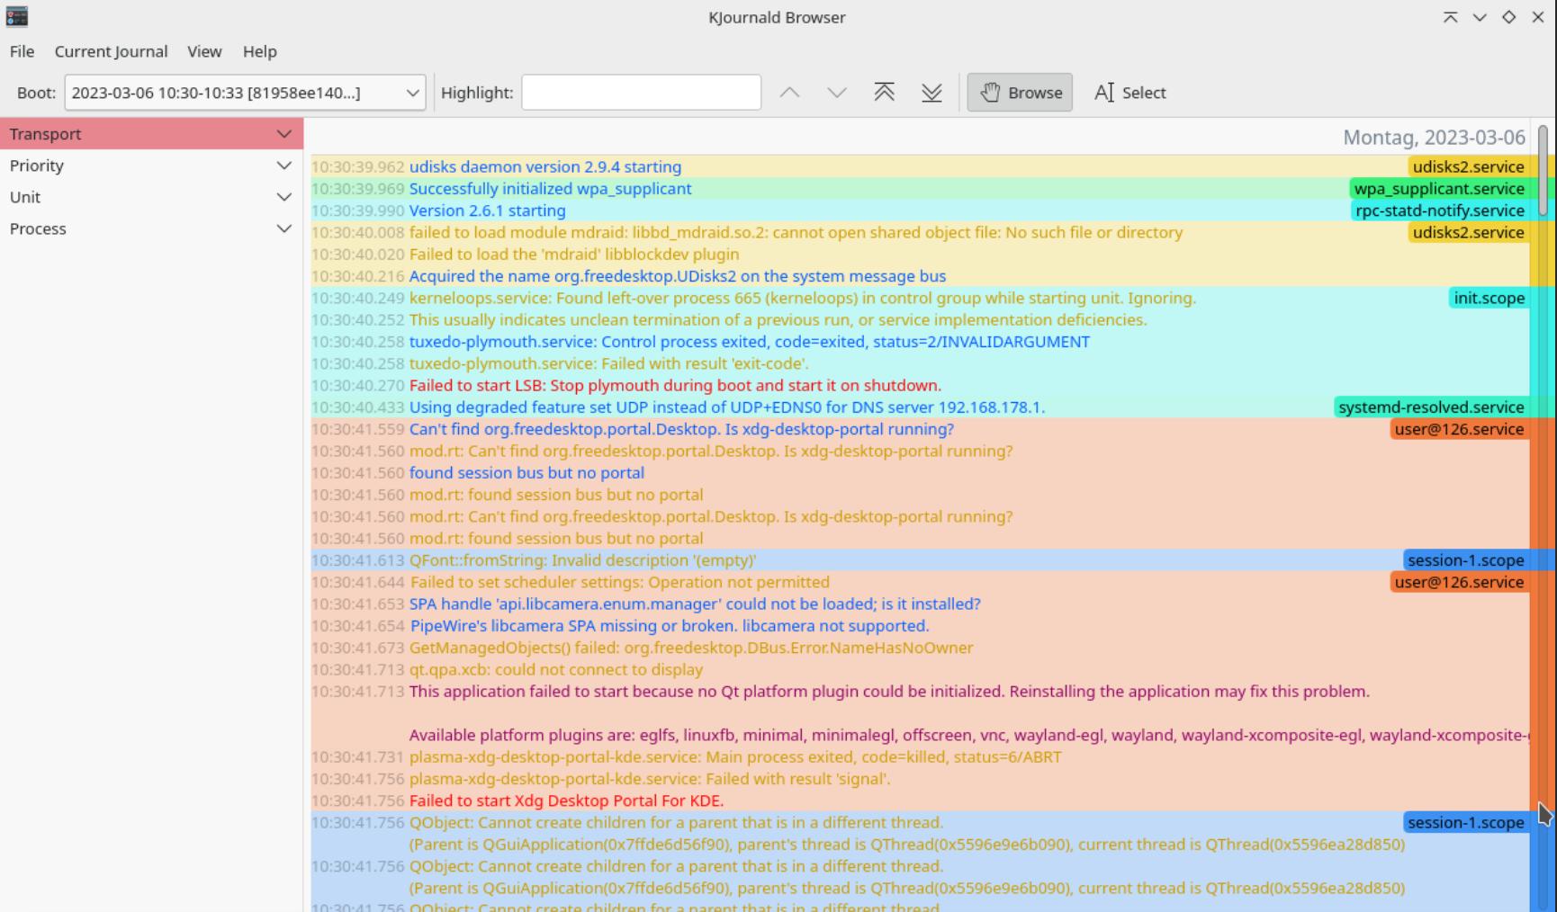The height and width of the screenshot is (912, 1557).
Task: Open the Boot selection combo box
Action: tap(245, 93)
